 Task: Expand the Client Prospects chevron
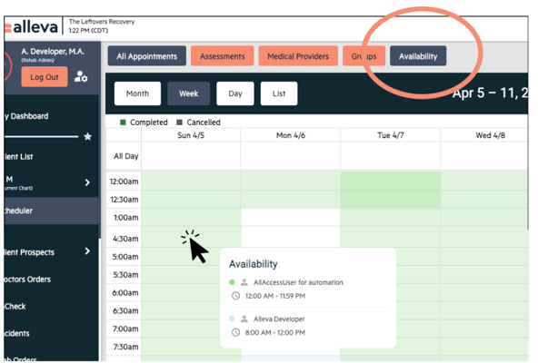tap(87, 251)
